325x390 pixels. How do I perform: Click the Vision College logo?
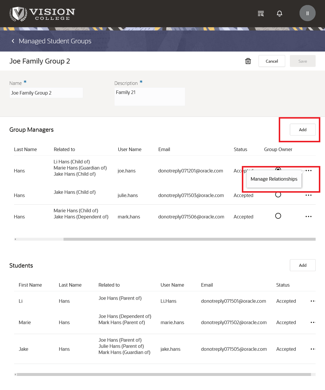click(42, 14)
